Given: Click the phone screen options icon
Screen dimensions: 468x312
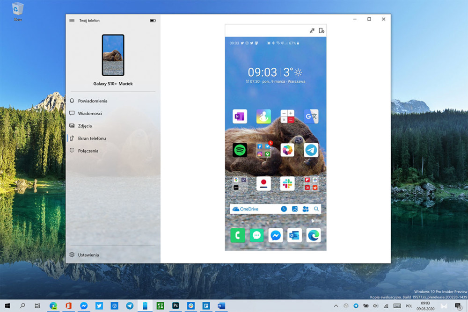Looking at the screenshot, I should point(322,30).
